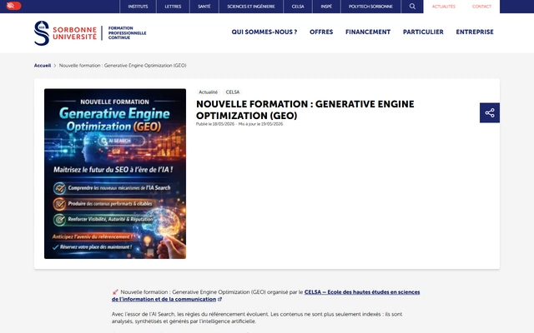Expand the PARTICULIER menu
Viewport: 534px width, 333px height.
point(423,32)
